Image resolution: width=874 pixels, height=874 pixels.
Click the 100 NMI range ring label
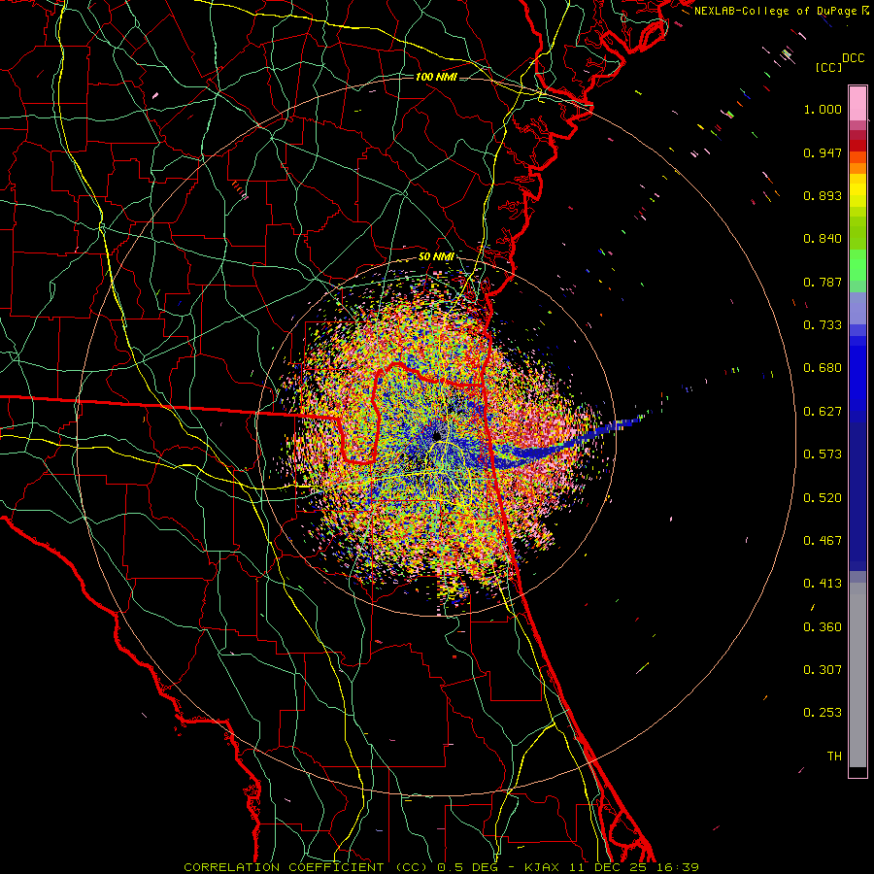click(436, 77)
